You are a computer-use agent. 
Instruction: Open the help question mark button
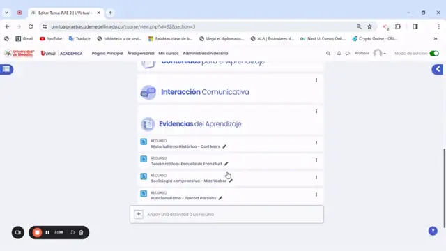[x=433, y=231]
